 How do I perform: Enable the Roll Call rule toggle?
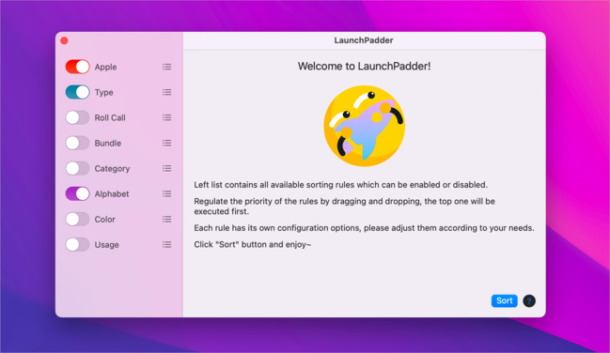coord(77,117)
